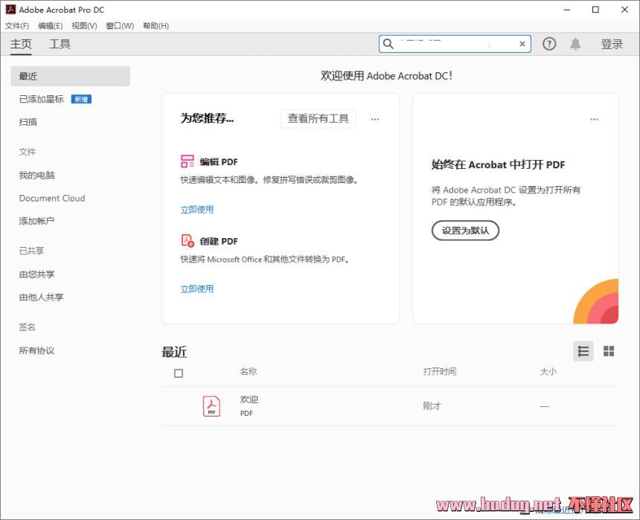640x520 pixels.
Task: Open the 视图(V) menu
Action: click(84, 26)
